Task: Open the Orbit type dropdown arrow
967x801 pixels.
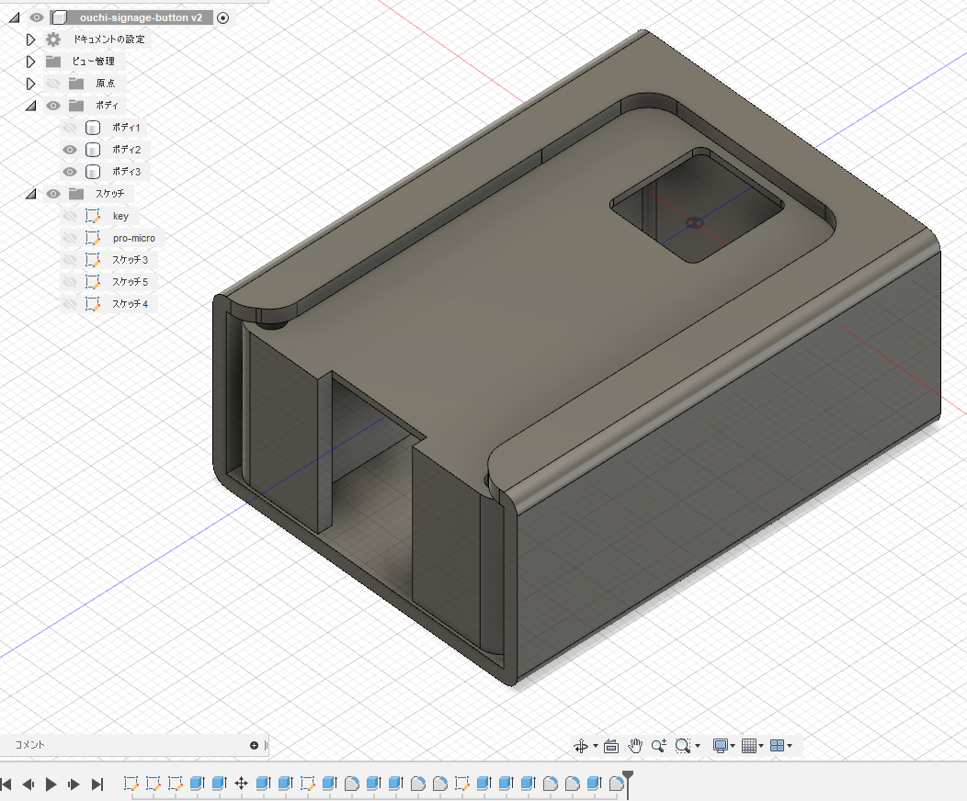Action: coord(596,746)
